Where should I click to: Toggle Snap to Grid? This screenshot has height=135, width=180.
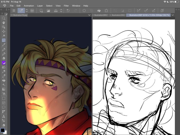click(x=154, y=11)
